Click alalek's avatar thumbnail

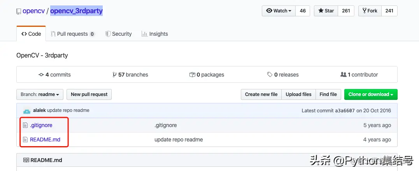coord(27,111)
